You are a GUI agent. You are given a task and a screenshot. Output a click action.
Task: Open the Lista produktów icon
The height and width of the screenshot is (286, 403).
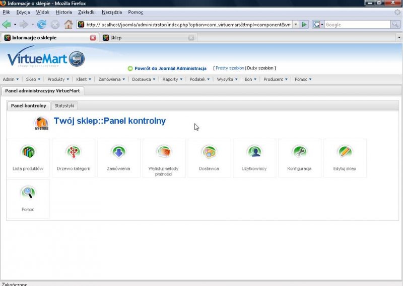(28, 151)
